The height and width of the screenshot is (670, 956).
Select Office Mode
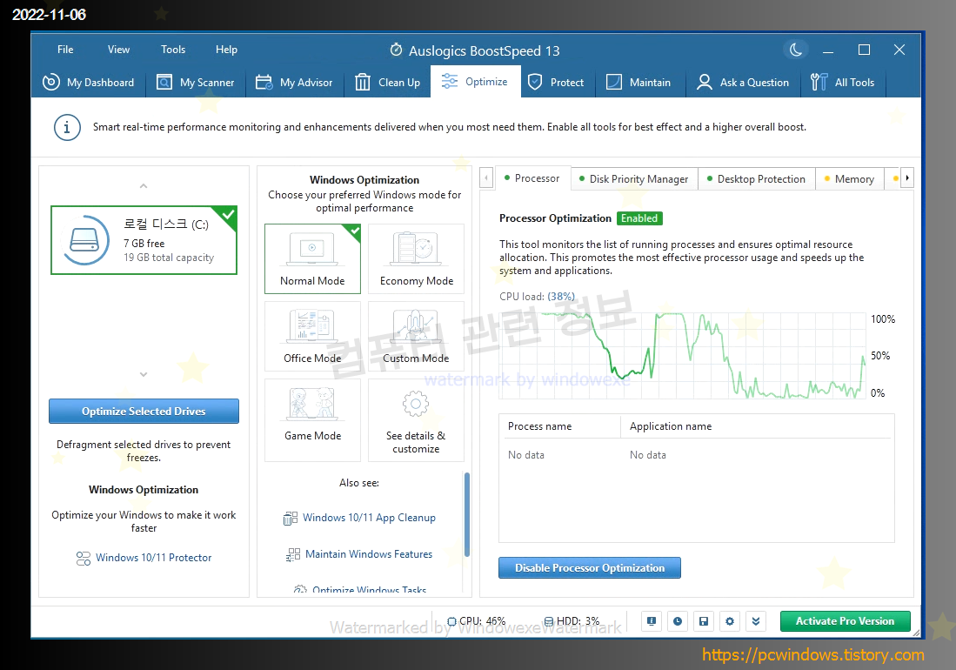[x=312, y=336]
